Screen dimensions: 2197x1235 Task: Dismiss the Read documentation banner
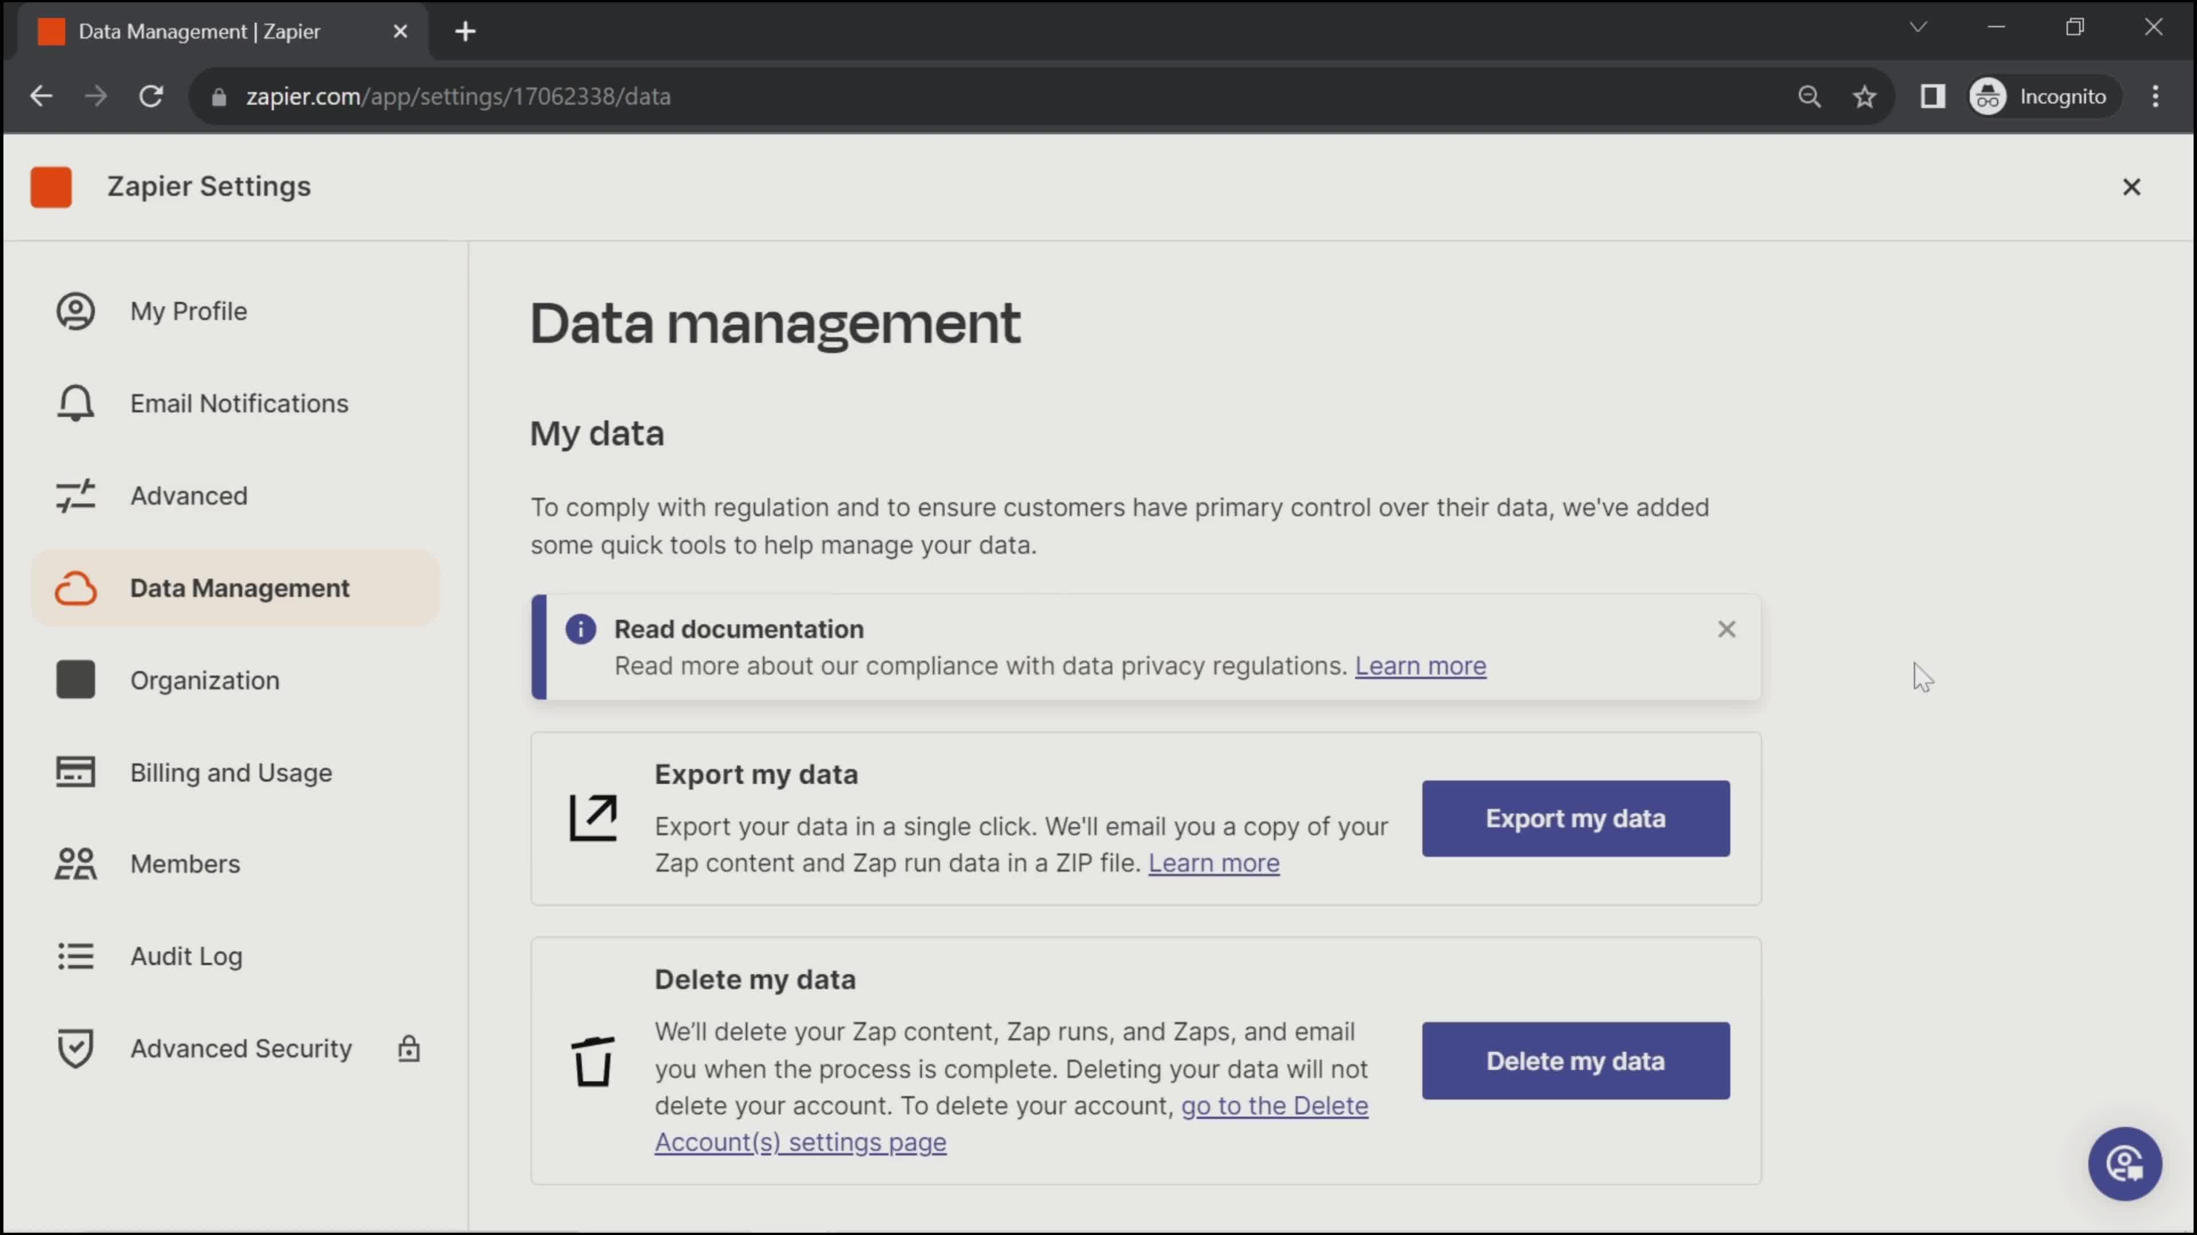pyautogui.click(x=1726, y=629)
